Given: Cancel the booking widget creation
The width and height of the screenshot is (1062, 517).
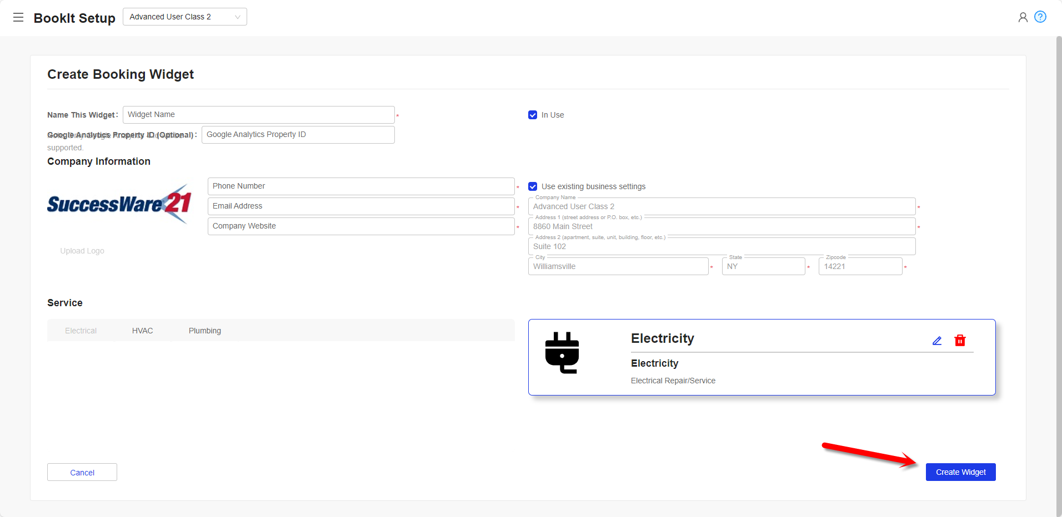Looking at the screenshot, I should pyautogui.click(x=82, y=472).
